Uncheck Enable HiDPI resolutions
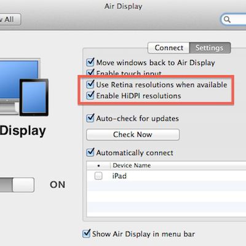 pos(90,95)
